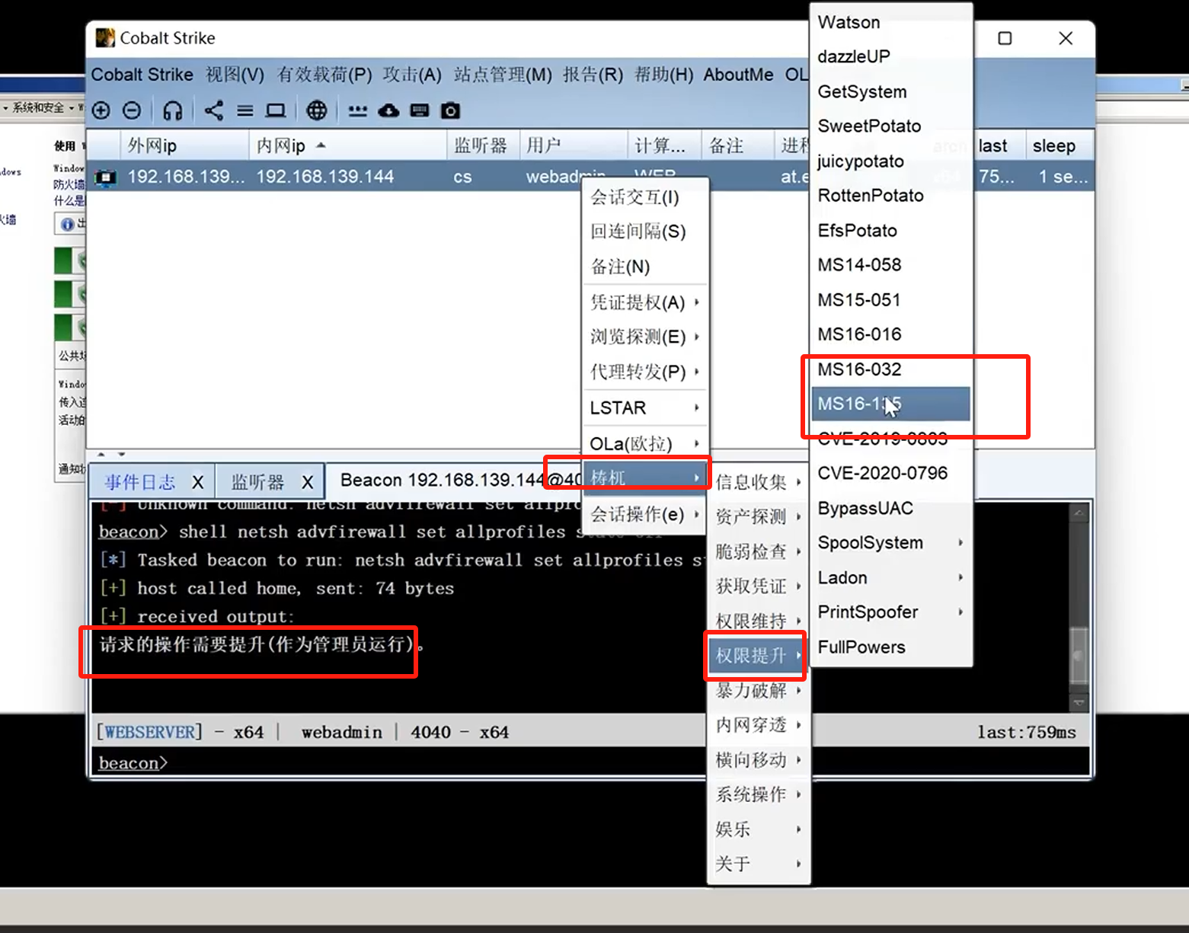Select BypassUAC entry
Screen dimensions: 1189x933
pos(891,508)
